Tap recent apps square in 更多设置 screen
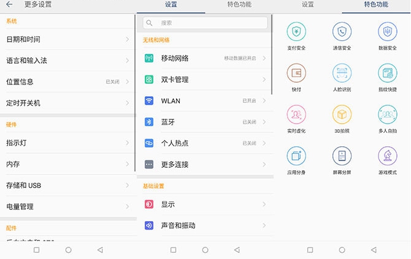This screenshot has height=259, width=411. click(37, 250)
